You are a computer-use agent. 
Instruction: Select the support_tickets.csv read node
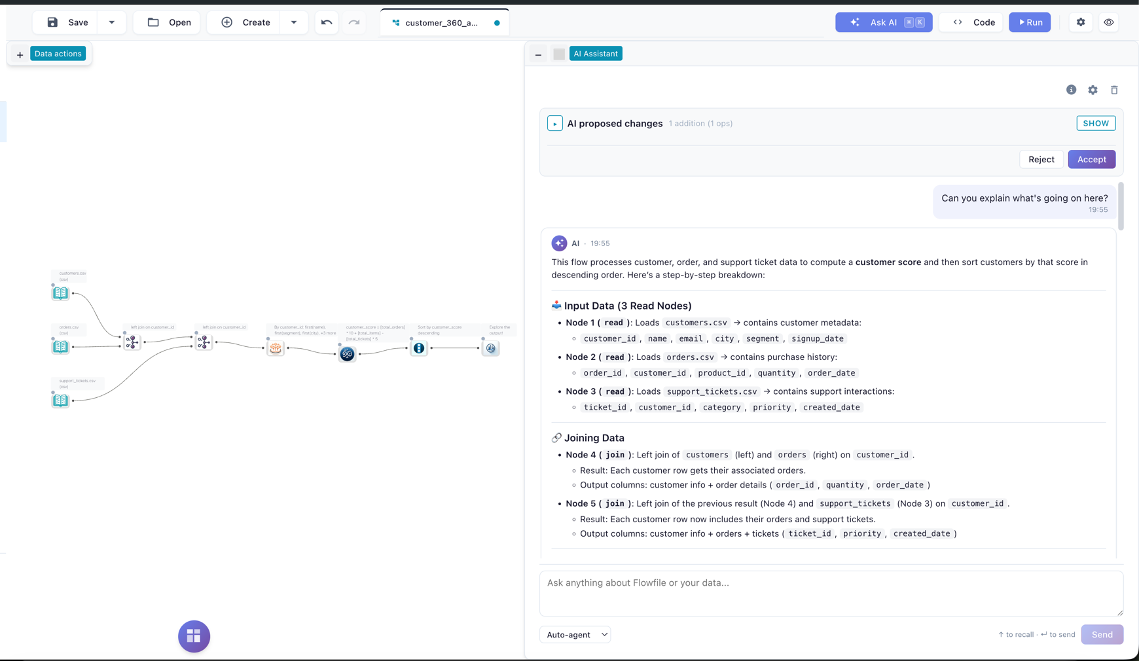point(60,400)
